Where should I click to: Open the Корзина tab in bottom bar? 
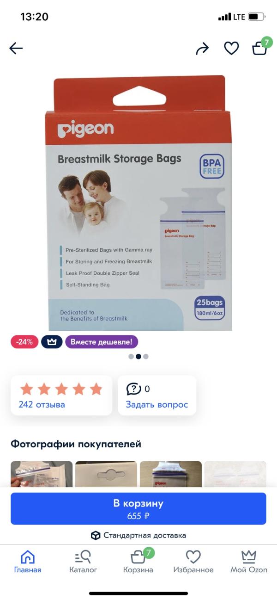[138, 562]
